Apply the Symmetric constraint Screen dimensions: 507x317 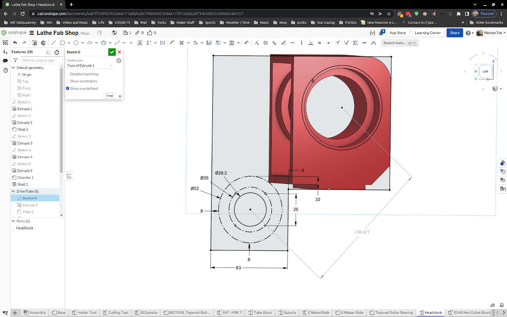click(355, 43)
